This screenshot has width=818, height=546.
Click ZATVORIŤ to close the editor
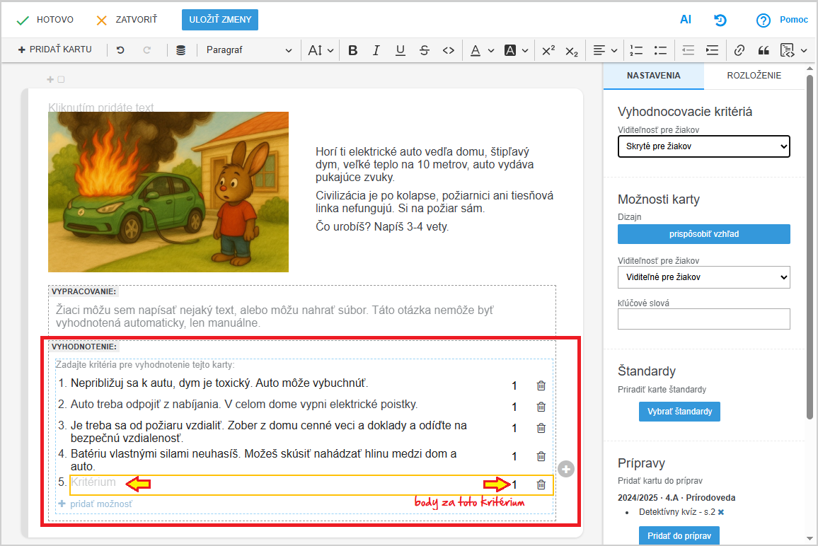pyautogui.click(x=127, y=20)
